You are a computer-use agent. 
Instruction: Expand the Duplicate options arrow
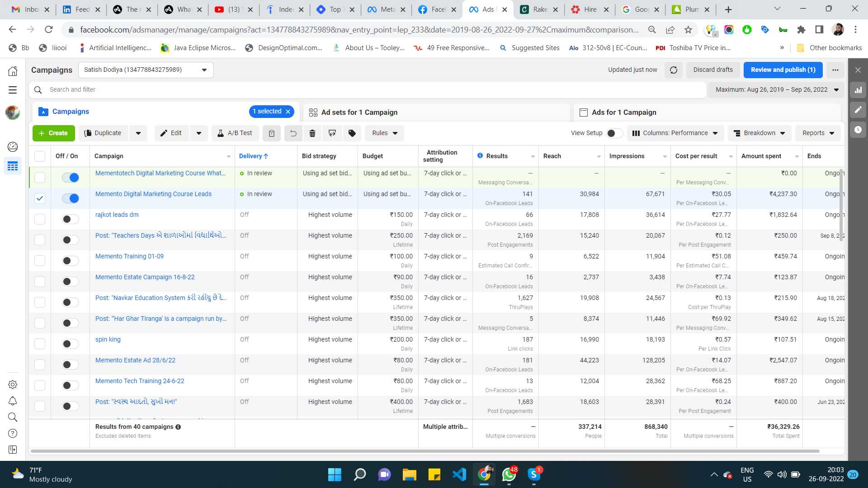coord(138,133)
